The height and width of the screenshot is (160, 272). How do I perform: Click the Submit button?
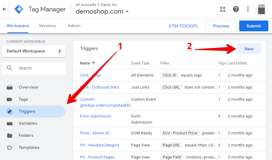[x=254, y=26]
